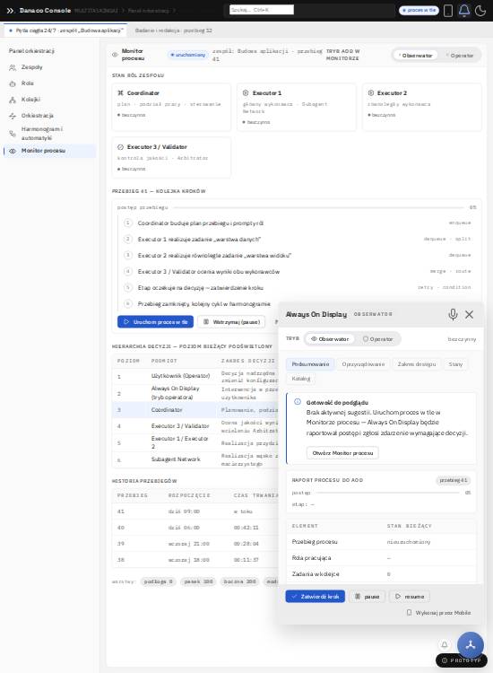
Task: Click the mobile device icon in top bar
Action: point(448,10)
